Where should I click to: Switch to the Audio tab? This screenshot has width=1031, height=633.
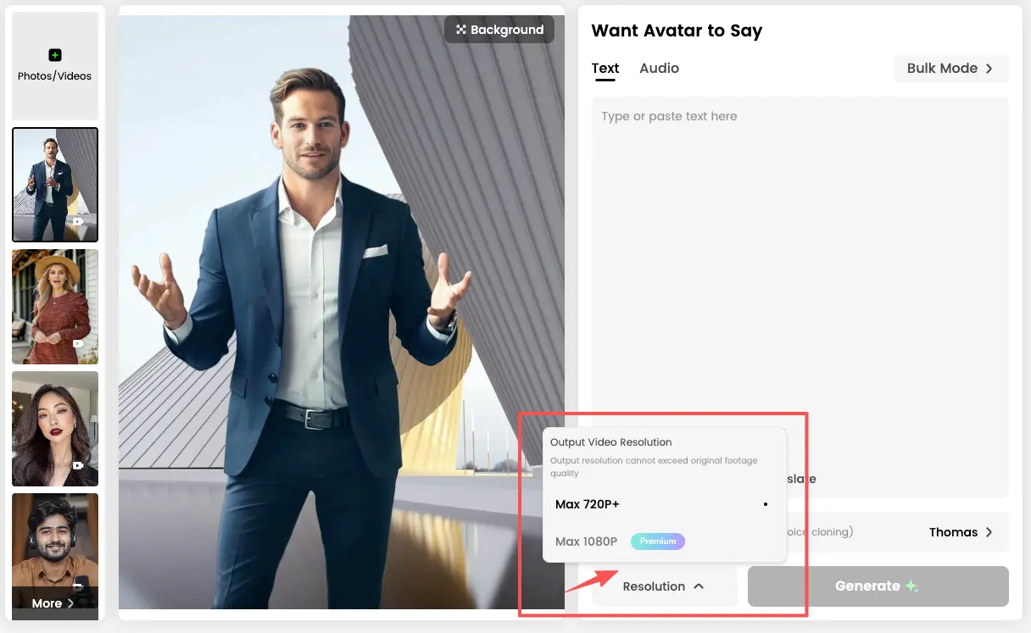(x=659, y=69)
